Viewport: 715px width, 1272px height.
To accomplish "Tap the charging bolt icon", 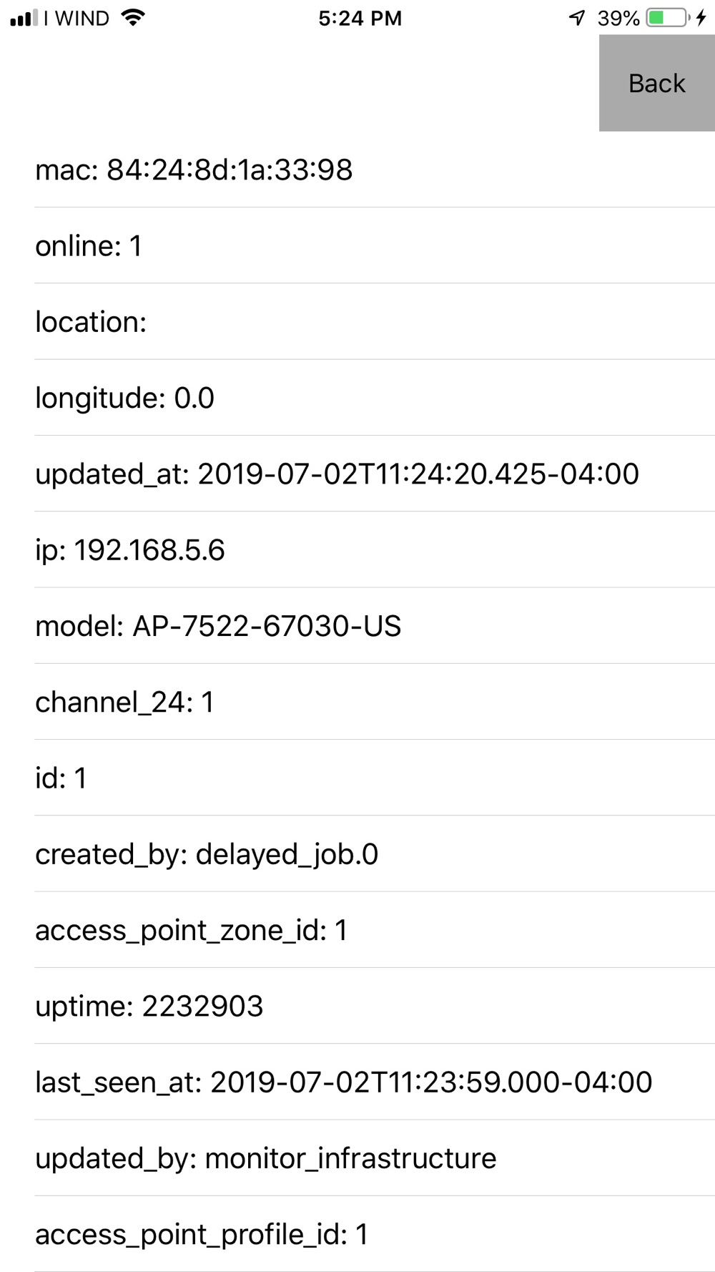I will coord(701,18).
